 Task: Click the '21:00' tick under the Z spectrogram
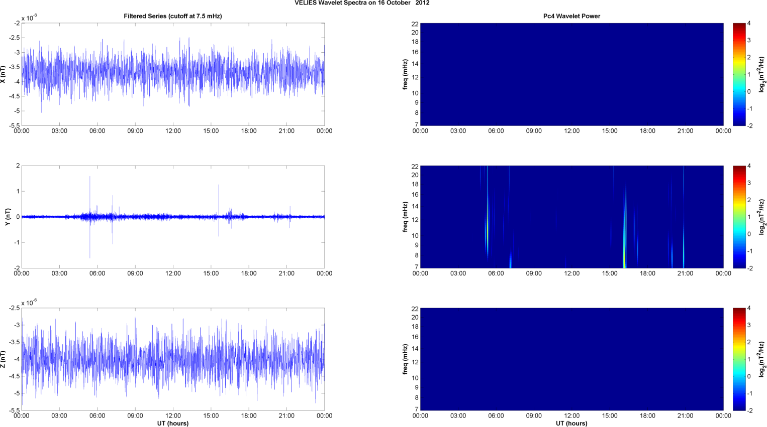[x=686, y=416]
